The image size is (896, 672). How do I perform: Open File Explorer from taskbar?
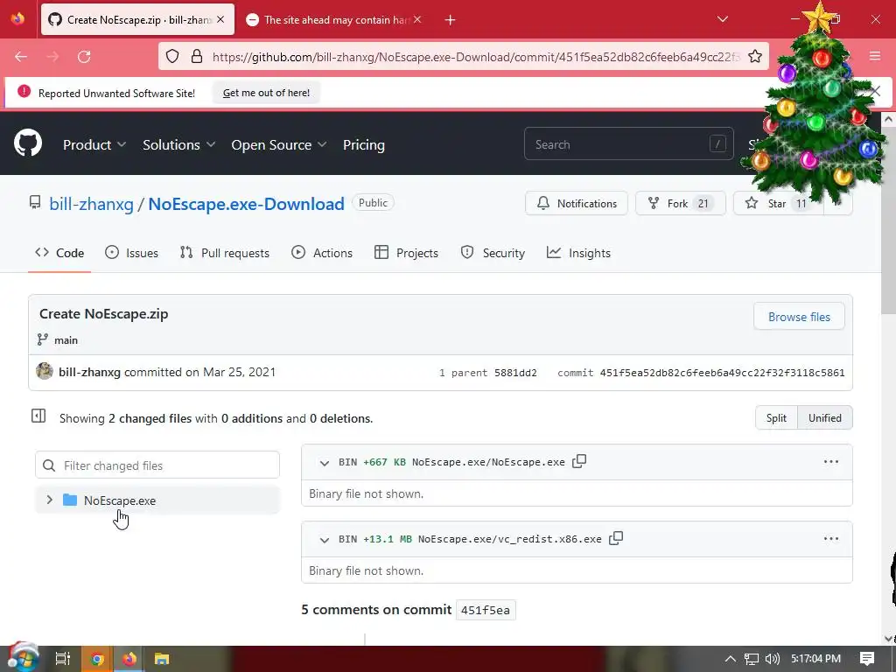click(162, 659)
